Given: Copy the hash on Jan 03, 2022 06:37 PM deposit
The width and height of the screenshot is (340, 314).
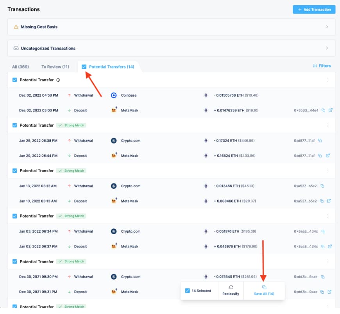Looking at the screenshot, I should point(323,246).
